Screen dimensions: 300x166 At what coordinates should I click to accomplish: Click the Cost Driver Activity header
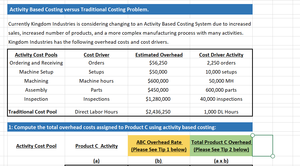[221, 55]
